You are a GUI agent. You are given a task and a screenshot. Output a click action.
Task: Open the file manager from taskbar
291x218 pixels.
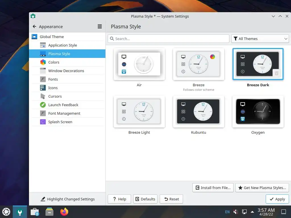49,212
